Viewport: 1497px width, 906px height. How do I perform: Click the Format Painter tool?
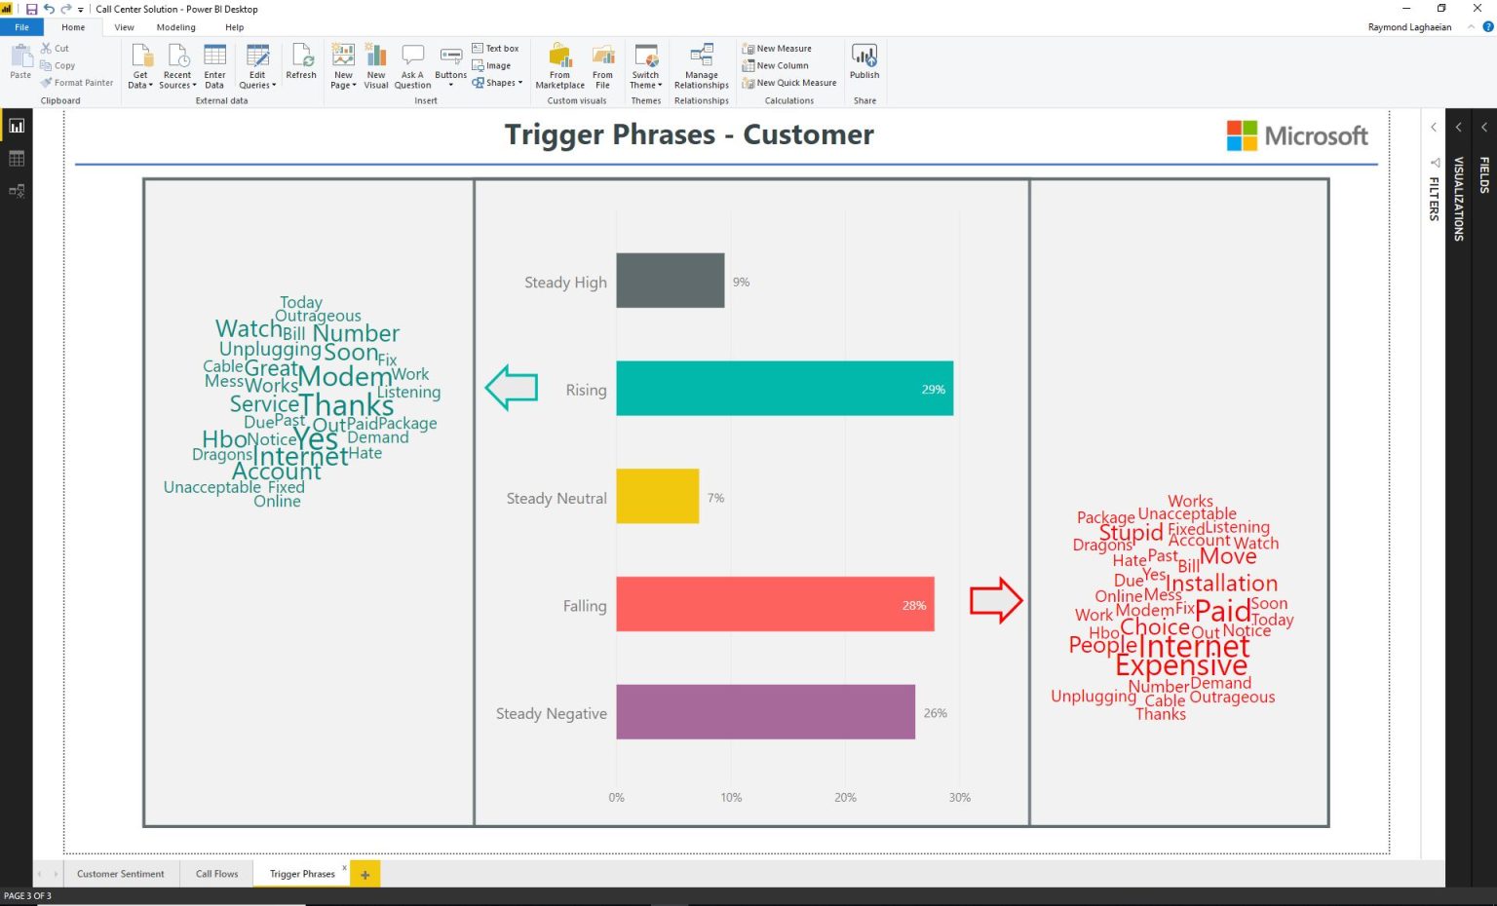click(77, 83)
